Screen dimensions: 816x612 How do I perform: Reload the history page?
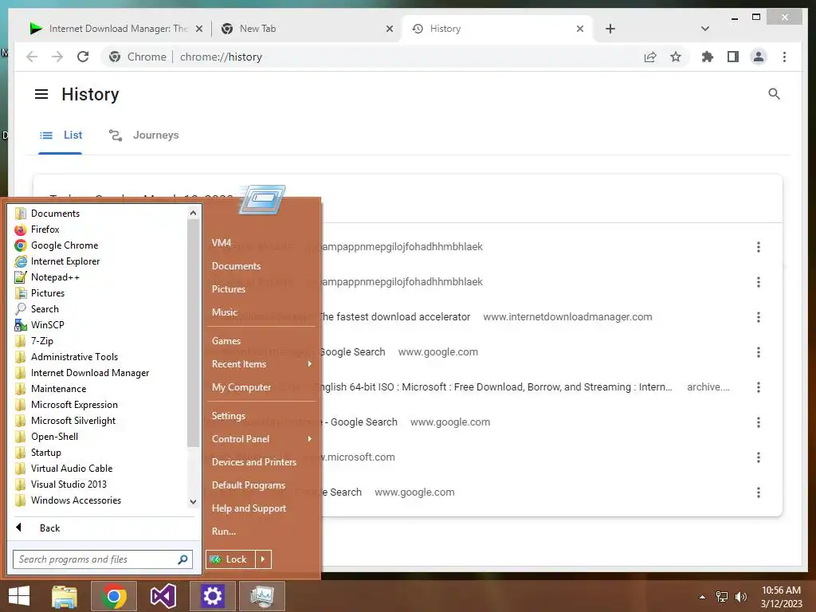[83, 57]
